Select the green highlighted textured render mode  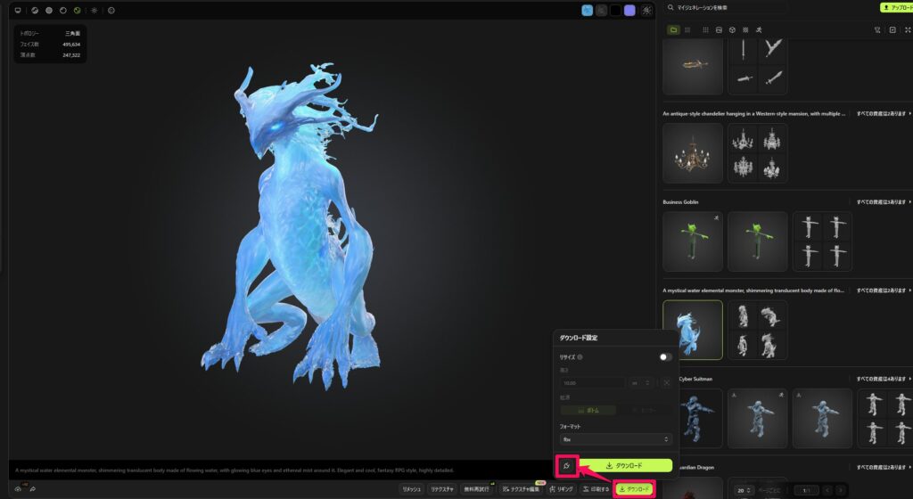click(77, 11)
